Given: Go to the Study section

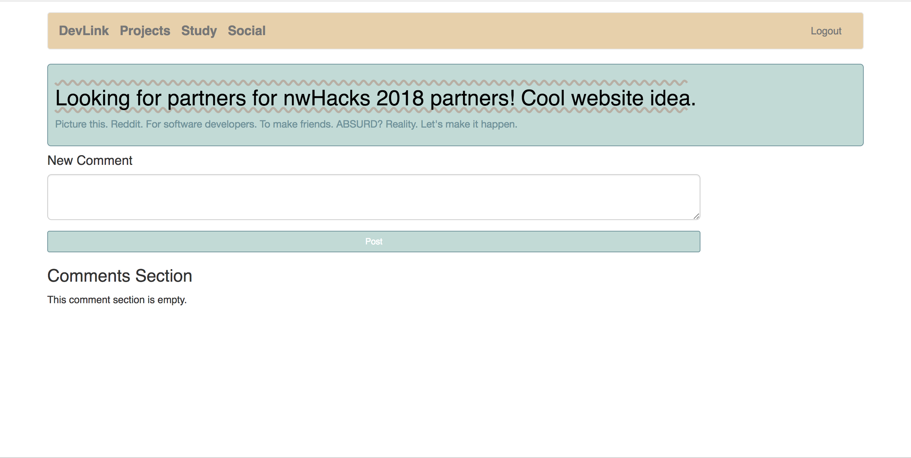Looking at the screenshot, I should [199, 31].
